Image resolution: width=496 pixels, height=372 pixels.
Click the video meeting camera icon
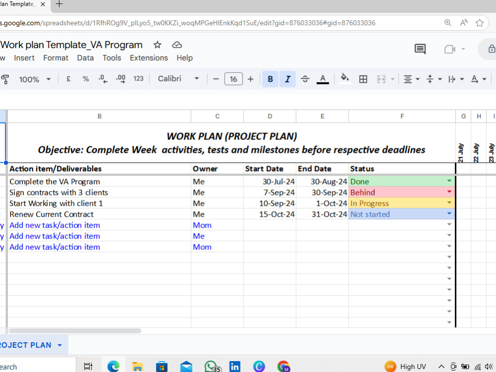coord(449,49)
